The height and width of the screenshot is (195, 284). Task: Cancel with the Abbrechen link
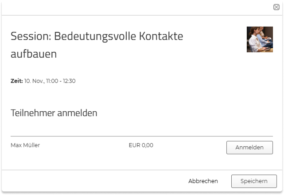click(x=203, y=181)
